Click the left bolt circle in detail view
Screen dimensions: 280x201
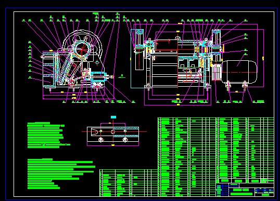(101, 140)
